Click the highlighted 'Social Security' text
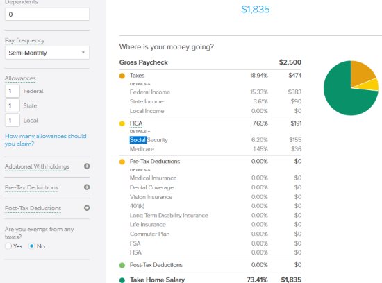 tap(149, 140)
